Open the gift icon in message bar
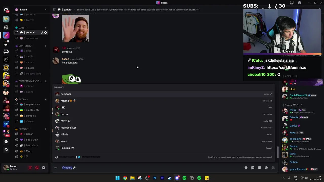This screenshot has height=182, width=324. pyautogui.click(x=246, y=168)
